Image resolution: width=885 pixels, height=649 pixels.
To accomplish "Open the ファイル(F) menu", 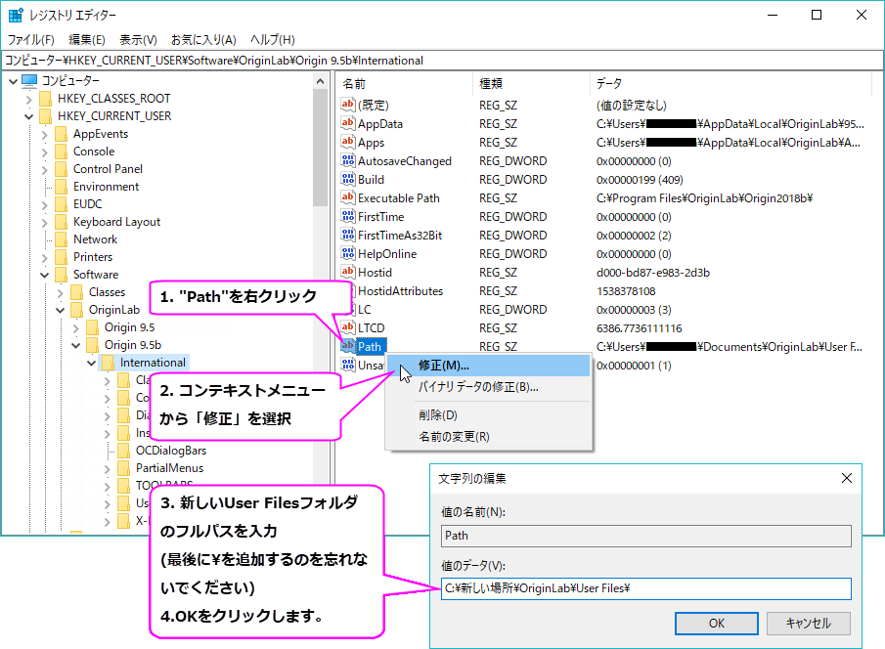I will pyautogui.click(x=30, y=39).
